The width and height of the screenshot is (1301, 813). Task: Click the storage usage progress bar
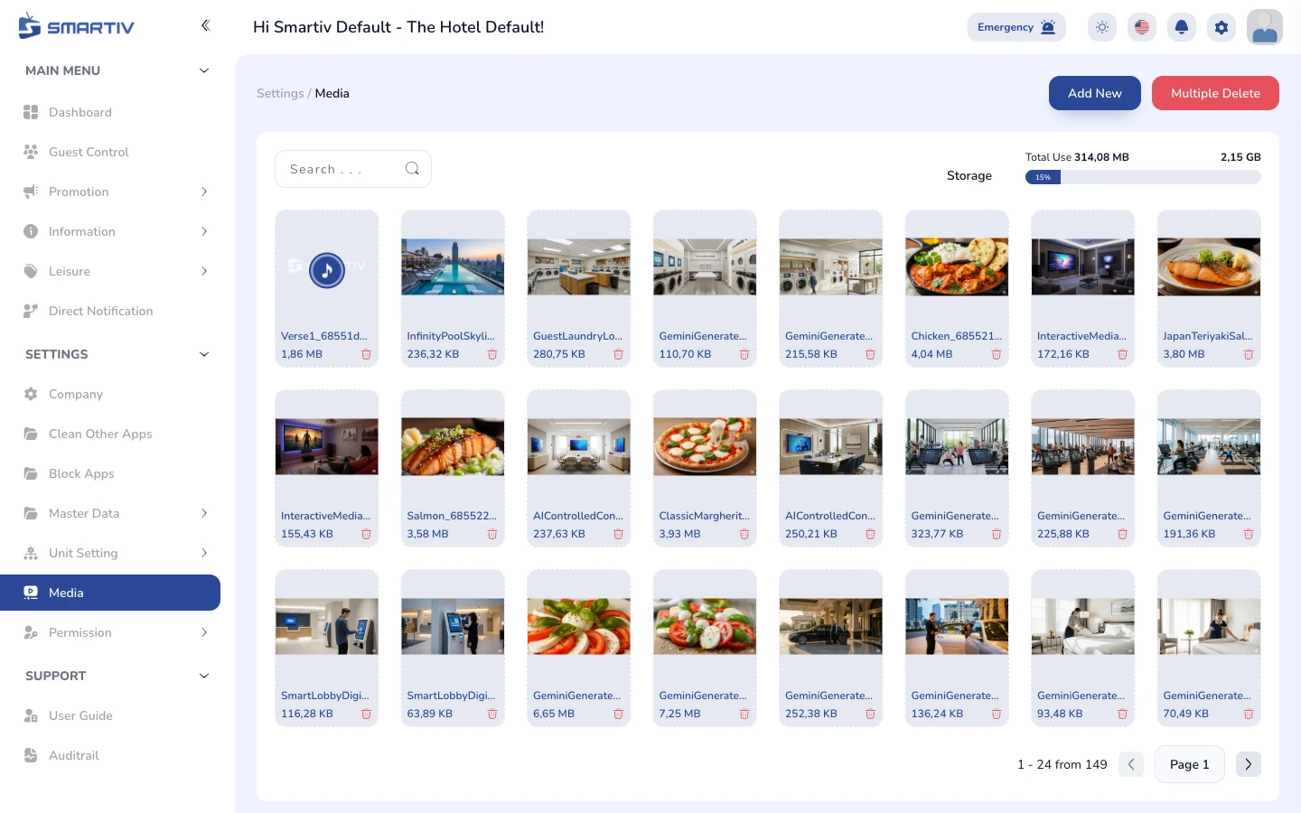coord(1143,177)
